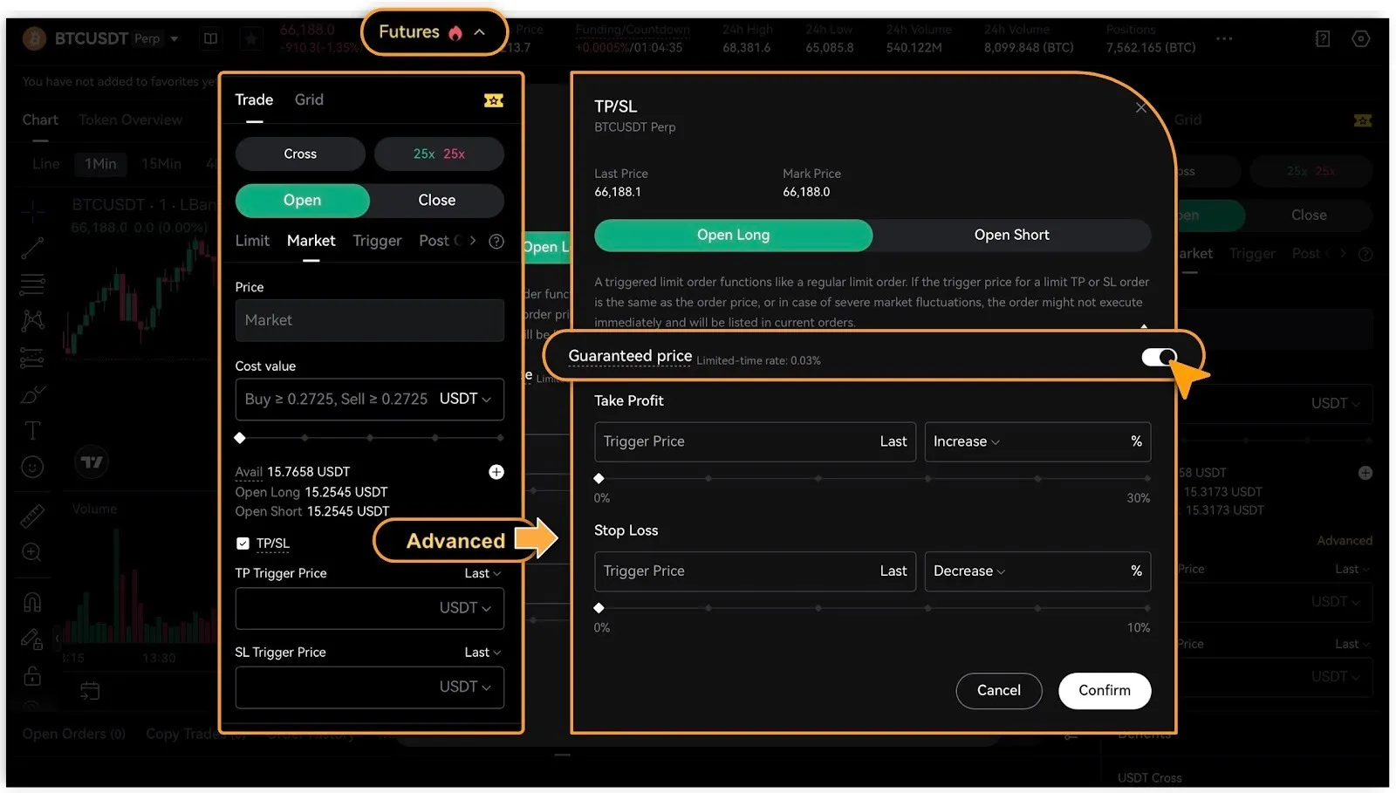The height and width of the screenshot is (793, 1396).
Task: Select the text tool in chart sidebar
Action: click(x=32, y=430)
